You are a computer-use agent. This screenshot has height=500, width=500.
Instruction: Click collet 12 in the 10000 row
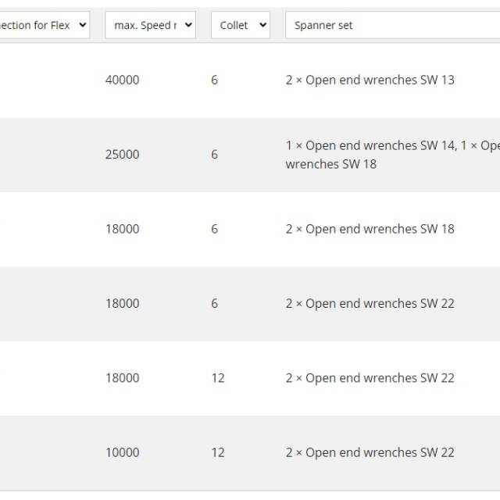[x=217, y=452]
